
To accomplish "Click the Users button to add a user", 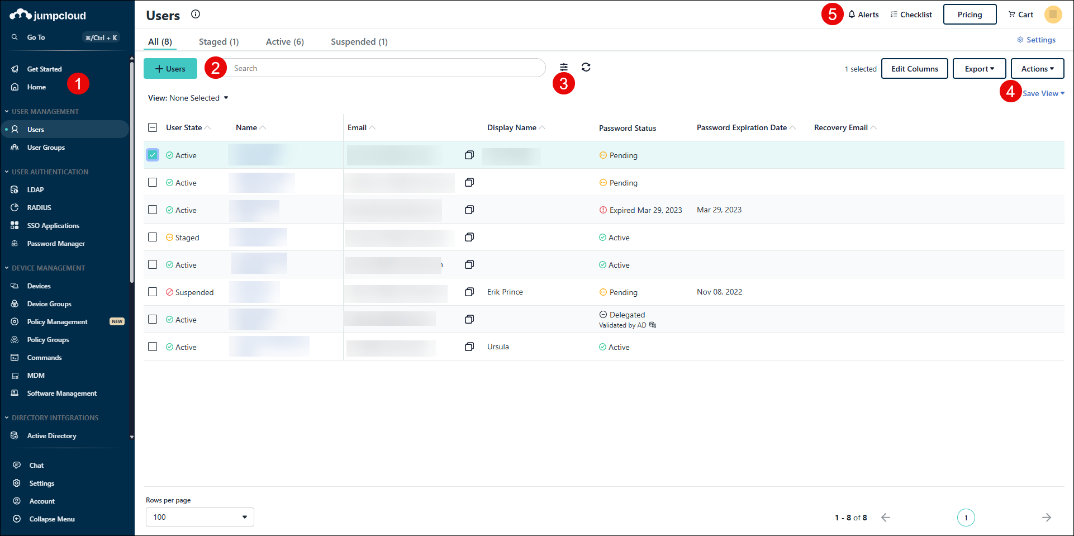I will 170,68.
